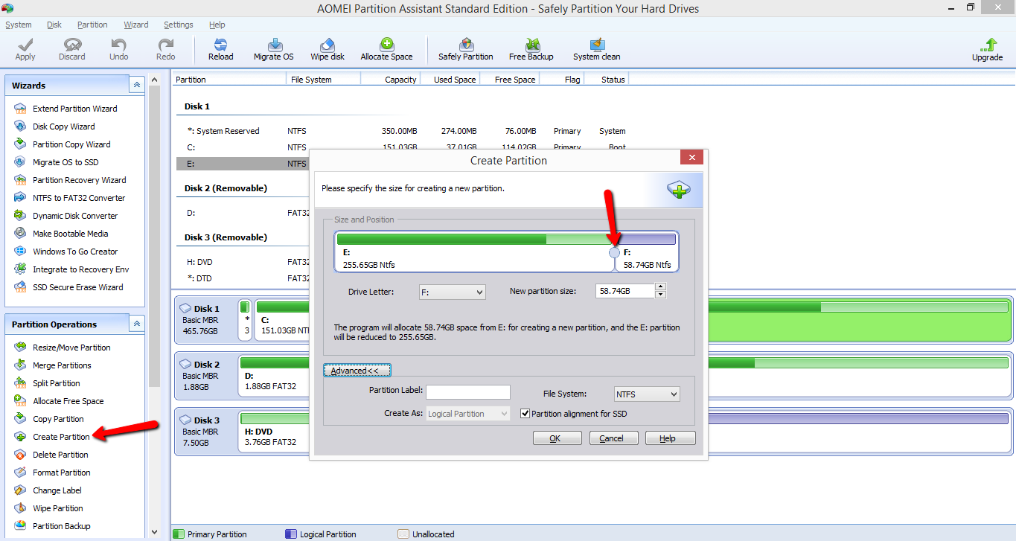The image size is (1016, 541).
Task: Open the Wizard menu
Action: pos(136,25)
